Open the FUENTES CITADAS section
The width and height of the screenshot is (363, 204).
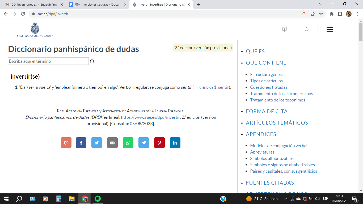pyautogui.click(x=270, y=183)
